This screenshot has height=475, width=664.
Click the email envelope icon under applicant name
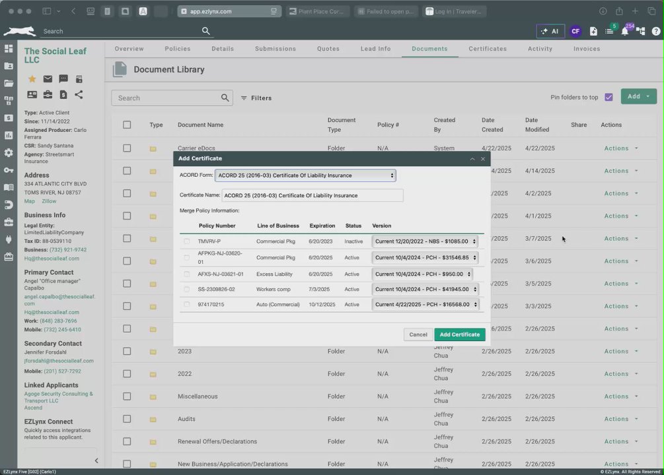[48, 79]
